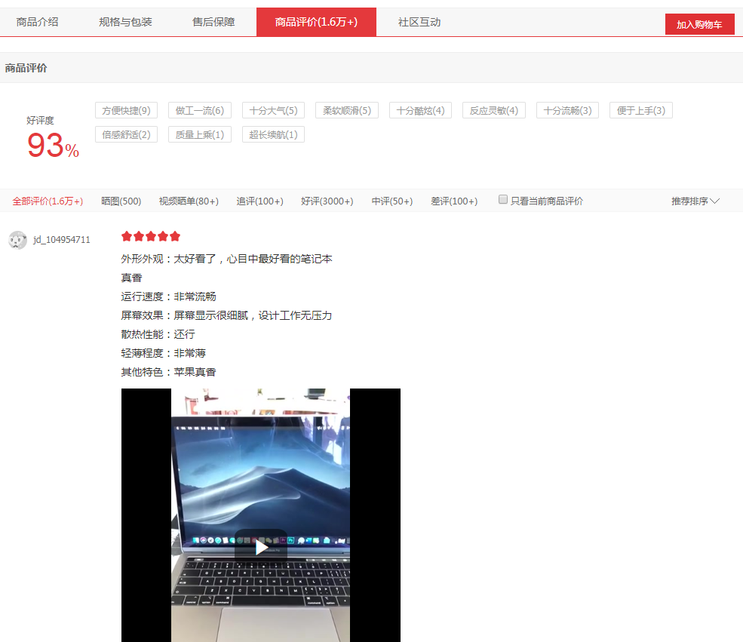View 视频晒单(80+) video reviews
This screenshot has height=642, width=743.
coord(189,201)
